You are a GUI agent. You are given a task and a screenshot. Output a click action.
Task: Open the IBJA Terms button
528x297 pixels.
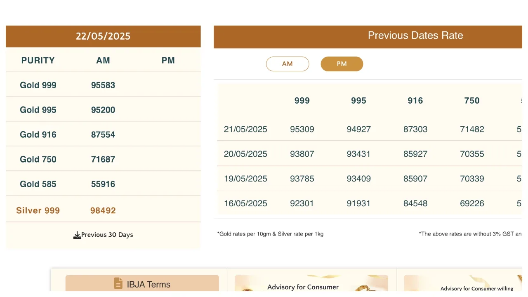coord(142,284)
